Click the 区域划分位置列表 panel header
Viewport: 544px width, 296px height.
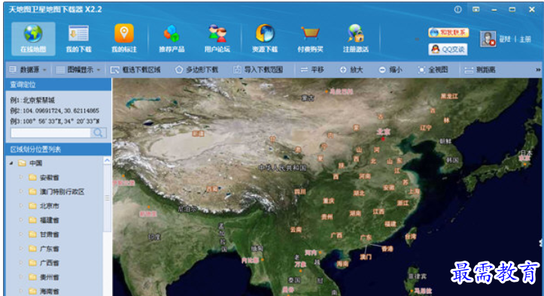pyautogui.click(x=58, y=150)
